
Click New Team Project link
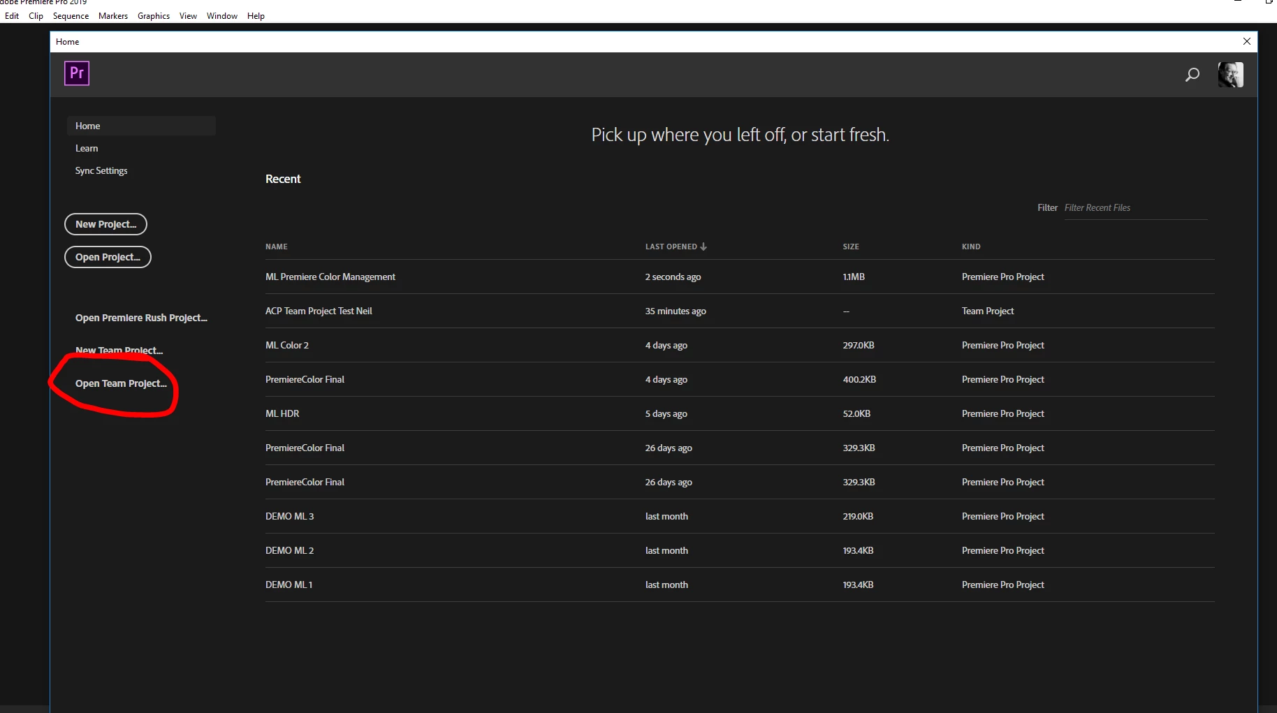(119, 351)
